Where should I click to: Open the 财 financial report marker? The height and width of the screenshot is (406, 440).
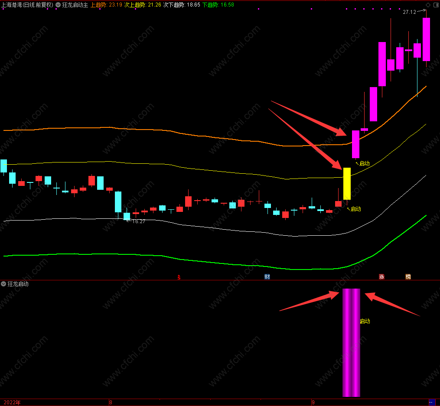pos(267,277)
